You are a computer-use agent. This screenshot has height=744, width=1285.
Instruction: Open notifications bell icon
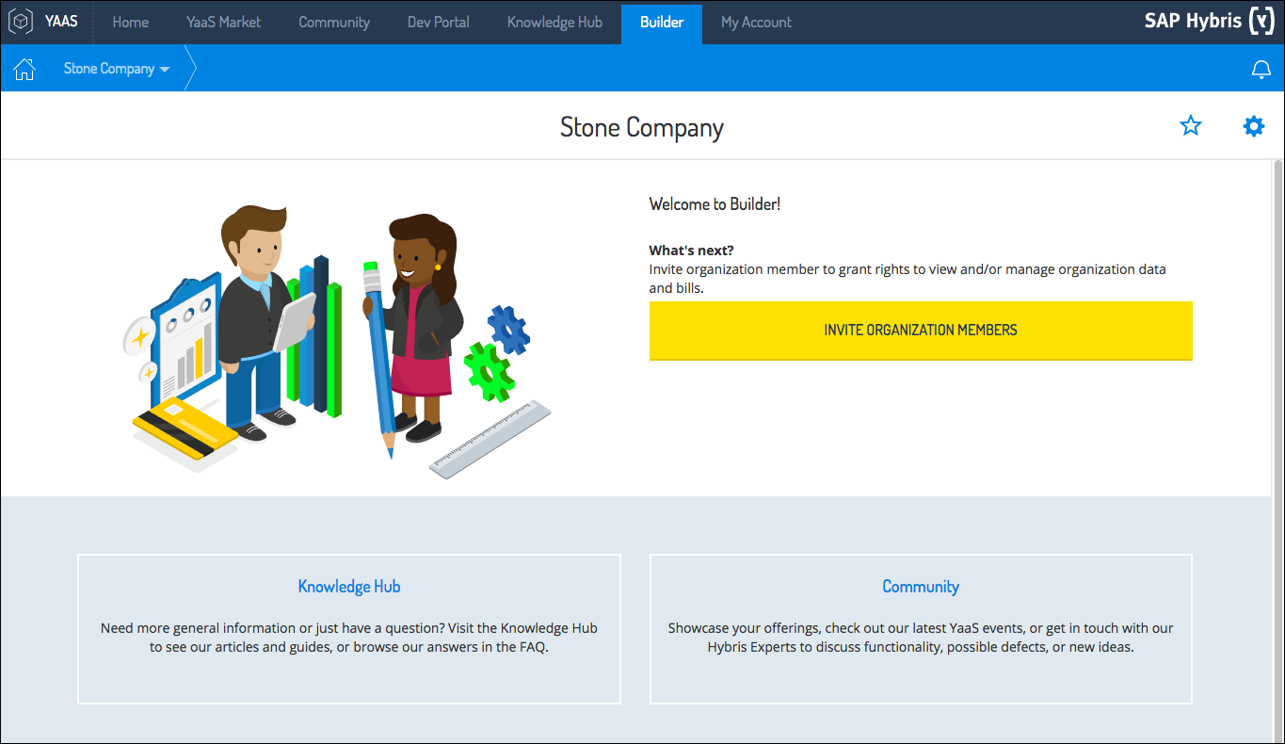coord(1261,69)
